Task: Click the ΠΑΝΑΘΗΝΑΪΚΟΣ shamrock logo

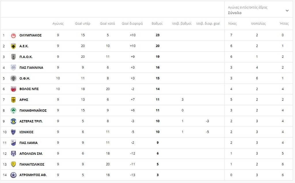Action: tap(13, 111)
